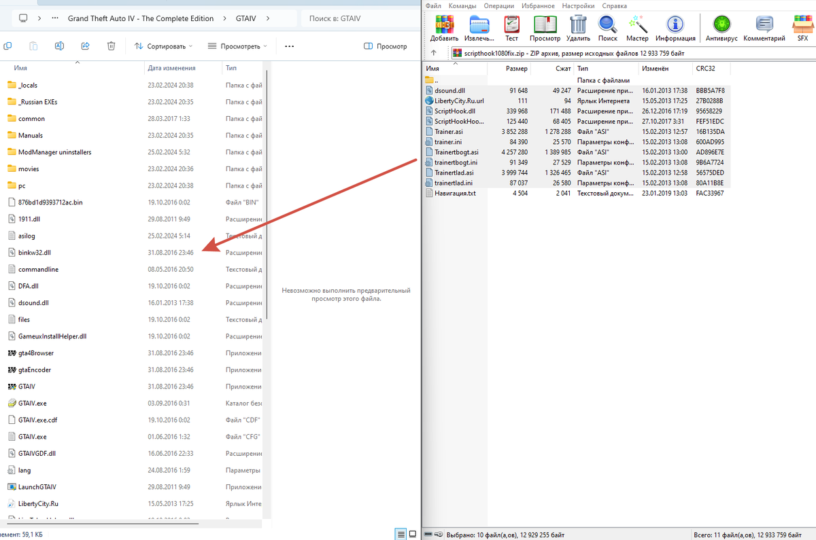Click the Explorer file list horizontal scrollbar

(x=102, y=522)
